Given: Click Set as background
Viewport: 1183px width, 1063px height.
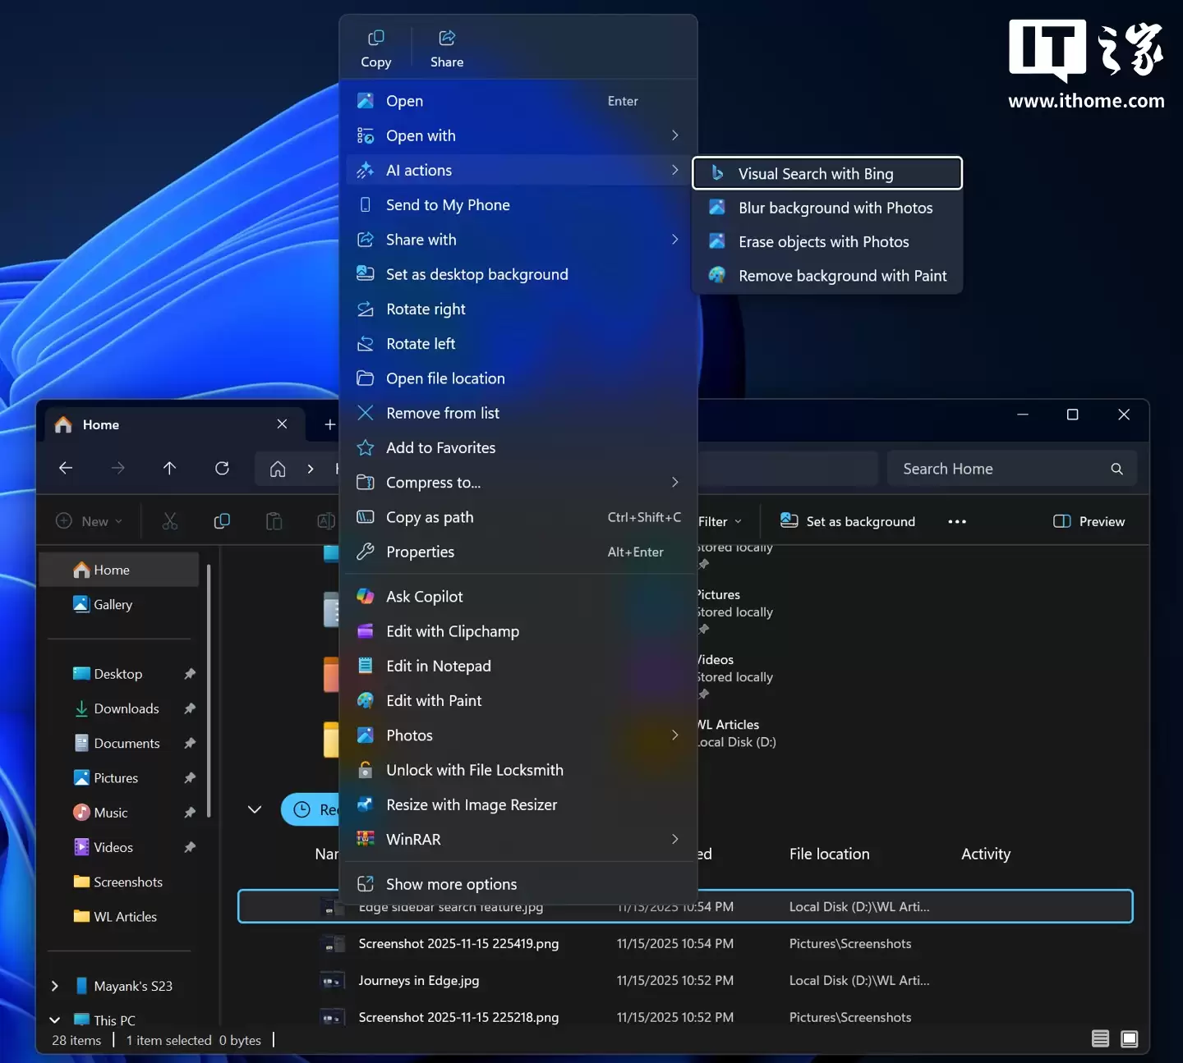Looking at the screenshot, I should coord(848,520).
